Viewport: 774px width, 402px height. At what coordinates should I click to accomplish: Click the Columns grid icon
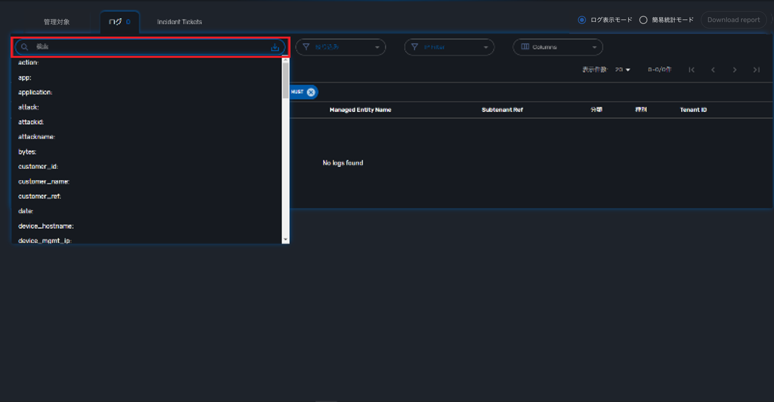(x=525, y=47)
